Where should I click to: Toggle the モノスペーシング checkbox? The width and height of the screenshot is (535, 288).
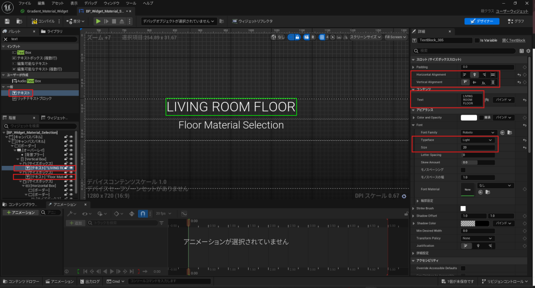463,170
